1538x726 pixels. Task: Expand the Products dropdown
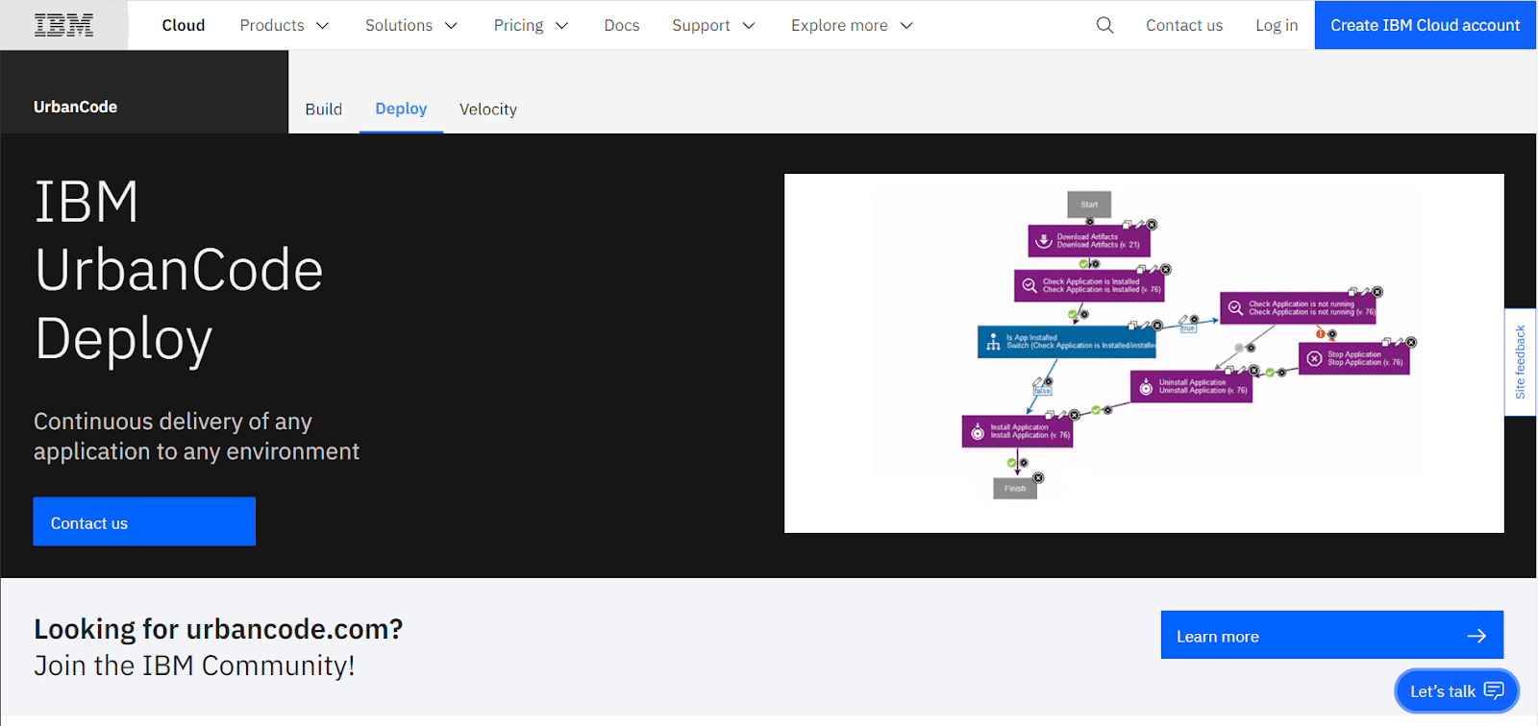click(x=284, y=25)
